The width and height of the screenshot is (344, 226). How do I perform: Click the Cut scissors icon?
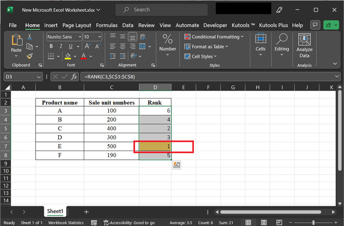30,37
